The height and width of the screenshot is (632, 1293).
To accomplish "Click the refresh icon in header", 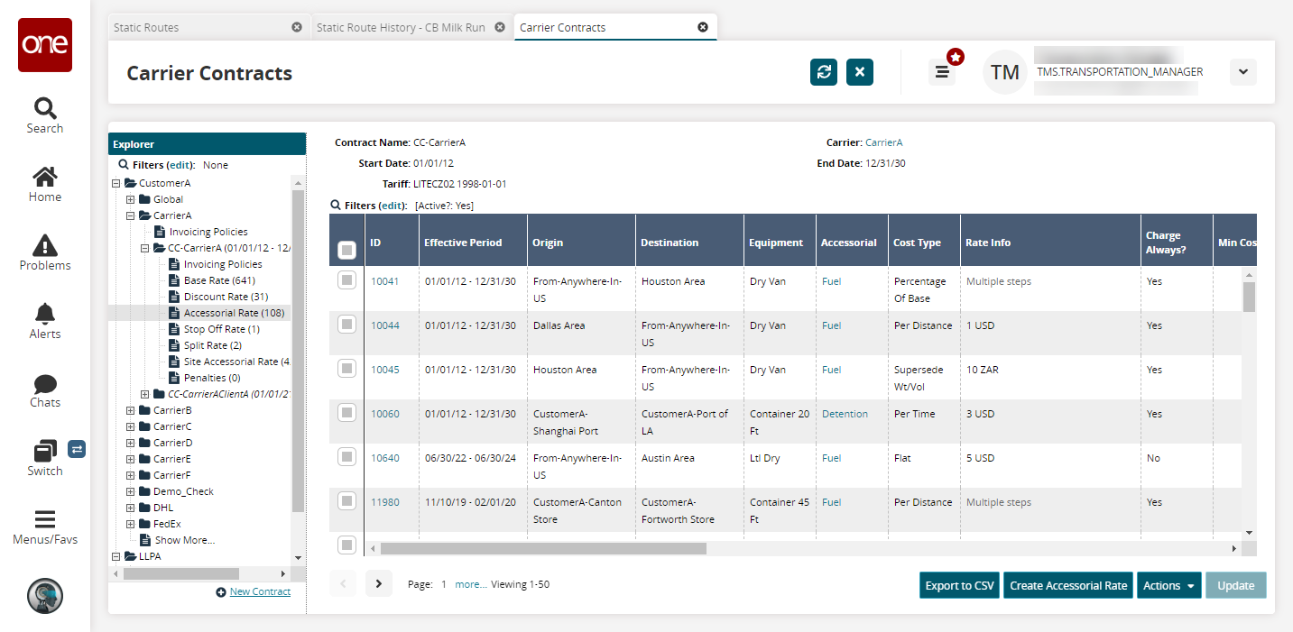I will 823,72.
